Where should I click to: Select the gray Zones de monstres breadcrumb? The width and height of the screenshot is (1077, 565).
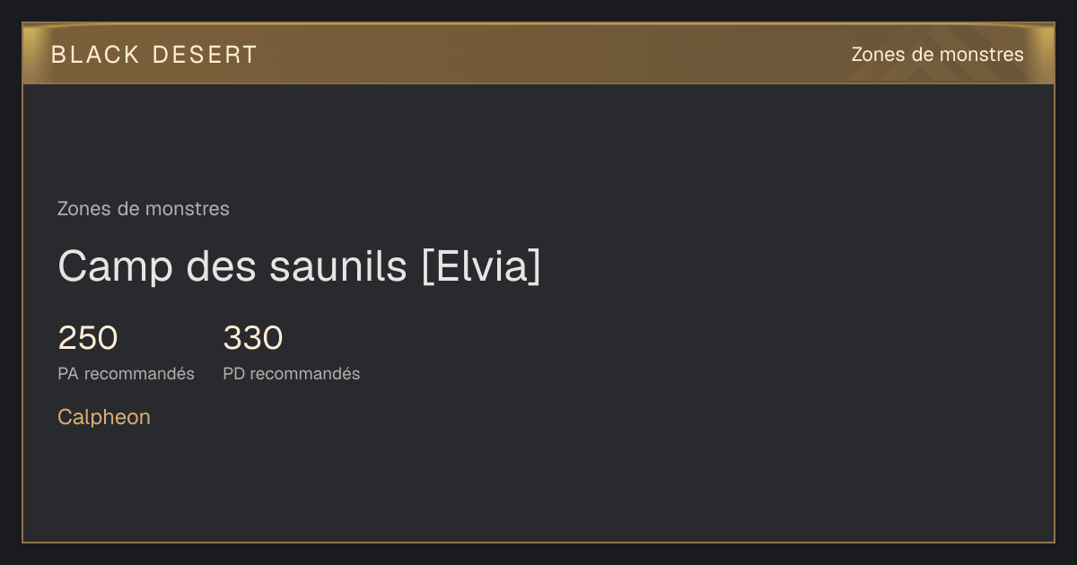point(144,209)
